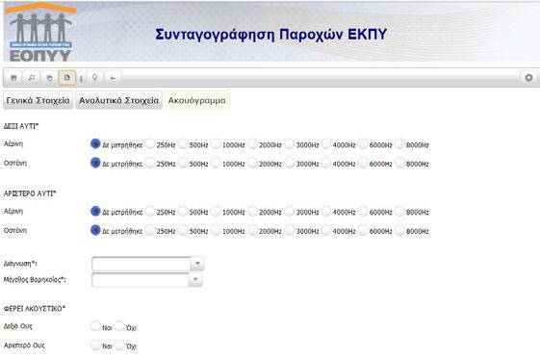
Task: Pick 6000Hz in ΑΡΙΣΤΕΡΟ ΑΥΤΙ Αέρινη row
Action: coord(363,211)
